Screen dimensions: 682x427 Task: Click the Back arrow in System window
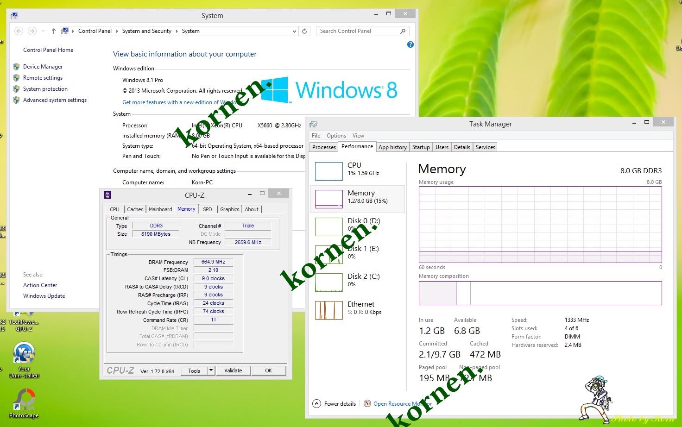click(19, 31)
